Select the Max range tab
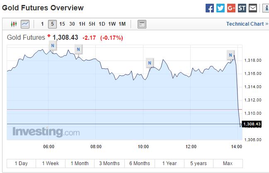Screen dimensions: 269x173 [228, 163]
